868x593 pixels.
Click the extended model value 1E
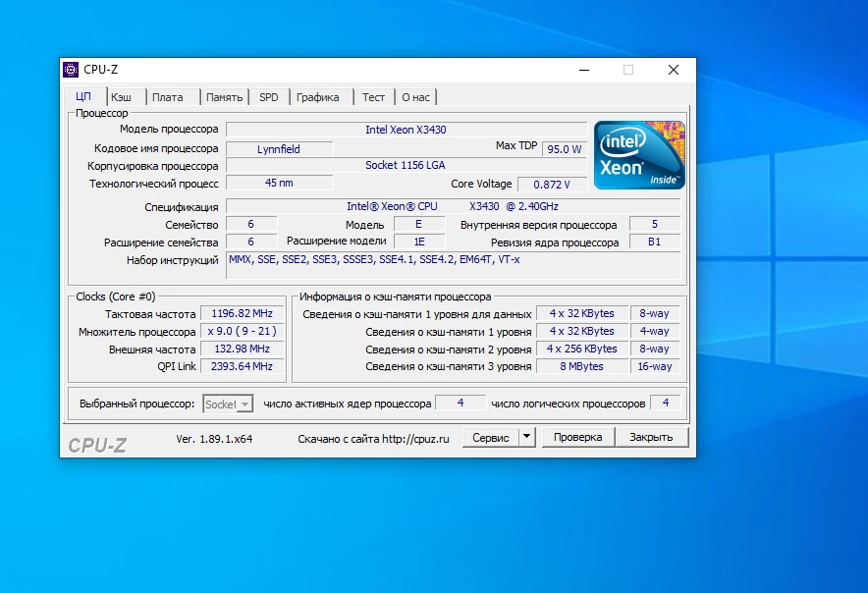tap(419, 242)
